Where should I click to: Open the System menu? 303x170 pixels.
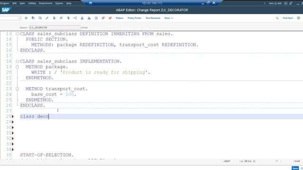pyautogui.click(x=59, y=3)
